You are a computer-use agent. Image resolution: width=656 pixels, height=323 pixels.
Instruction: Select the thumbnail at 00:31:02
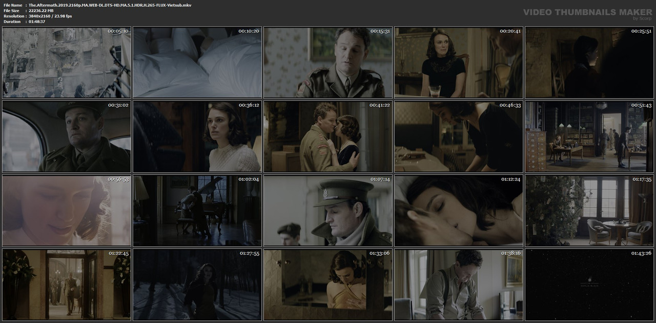[x=67, y=136]
